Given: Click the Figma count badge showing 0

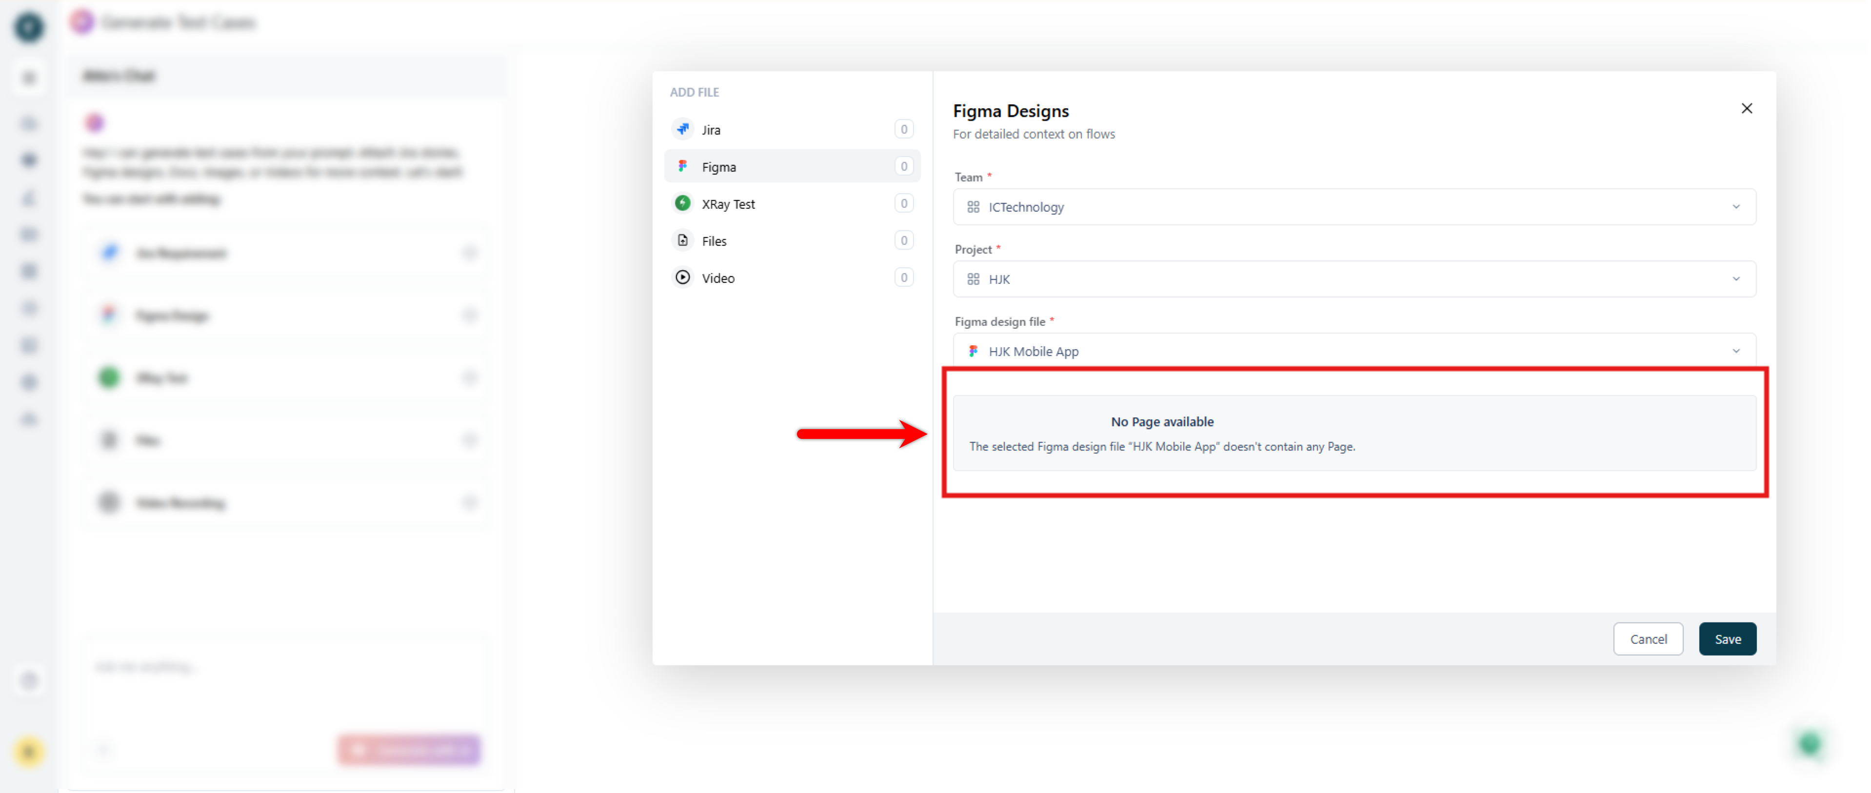Looking at the screenshot, I should tap(903, 166).
